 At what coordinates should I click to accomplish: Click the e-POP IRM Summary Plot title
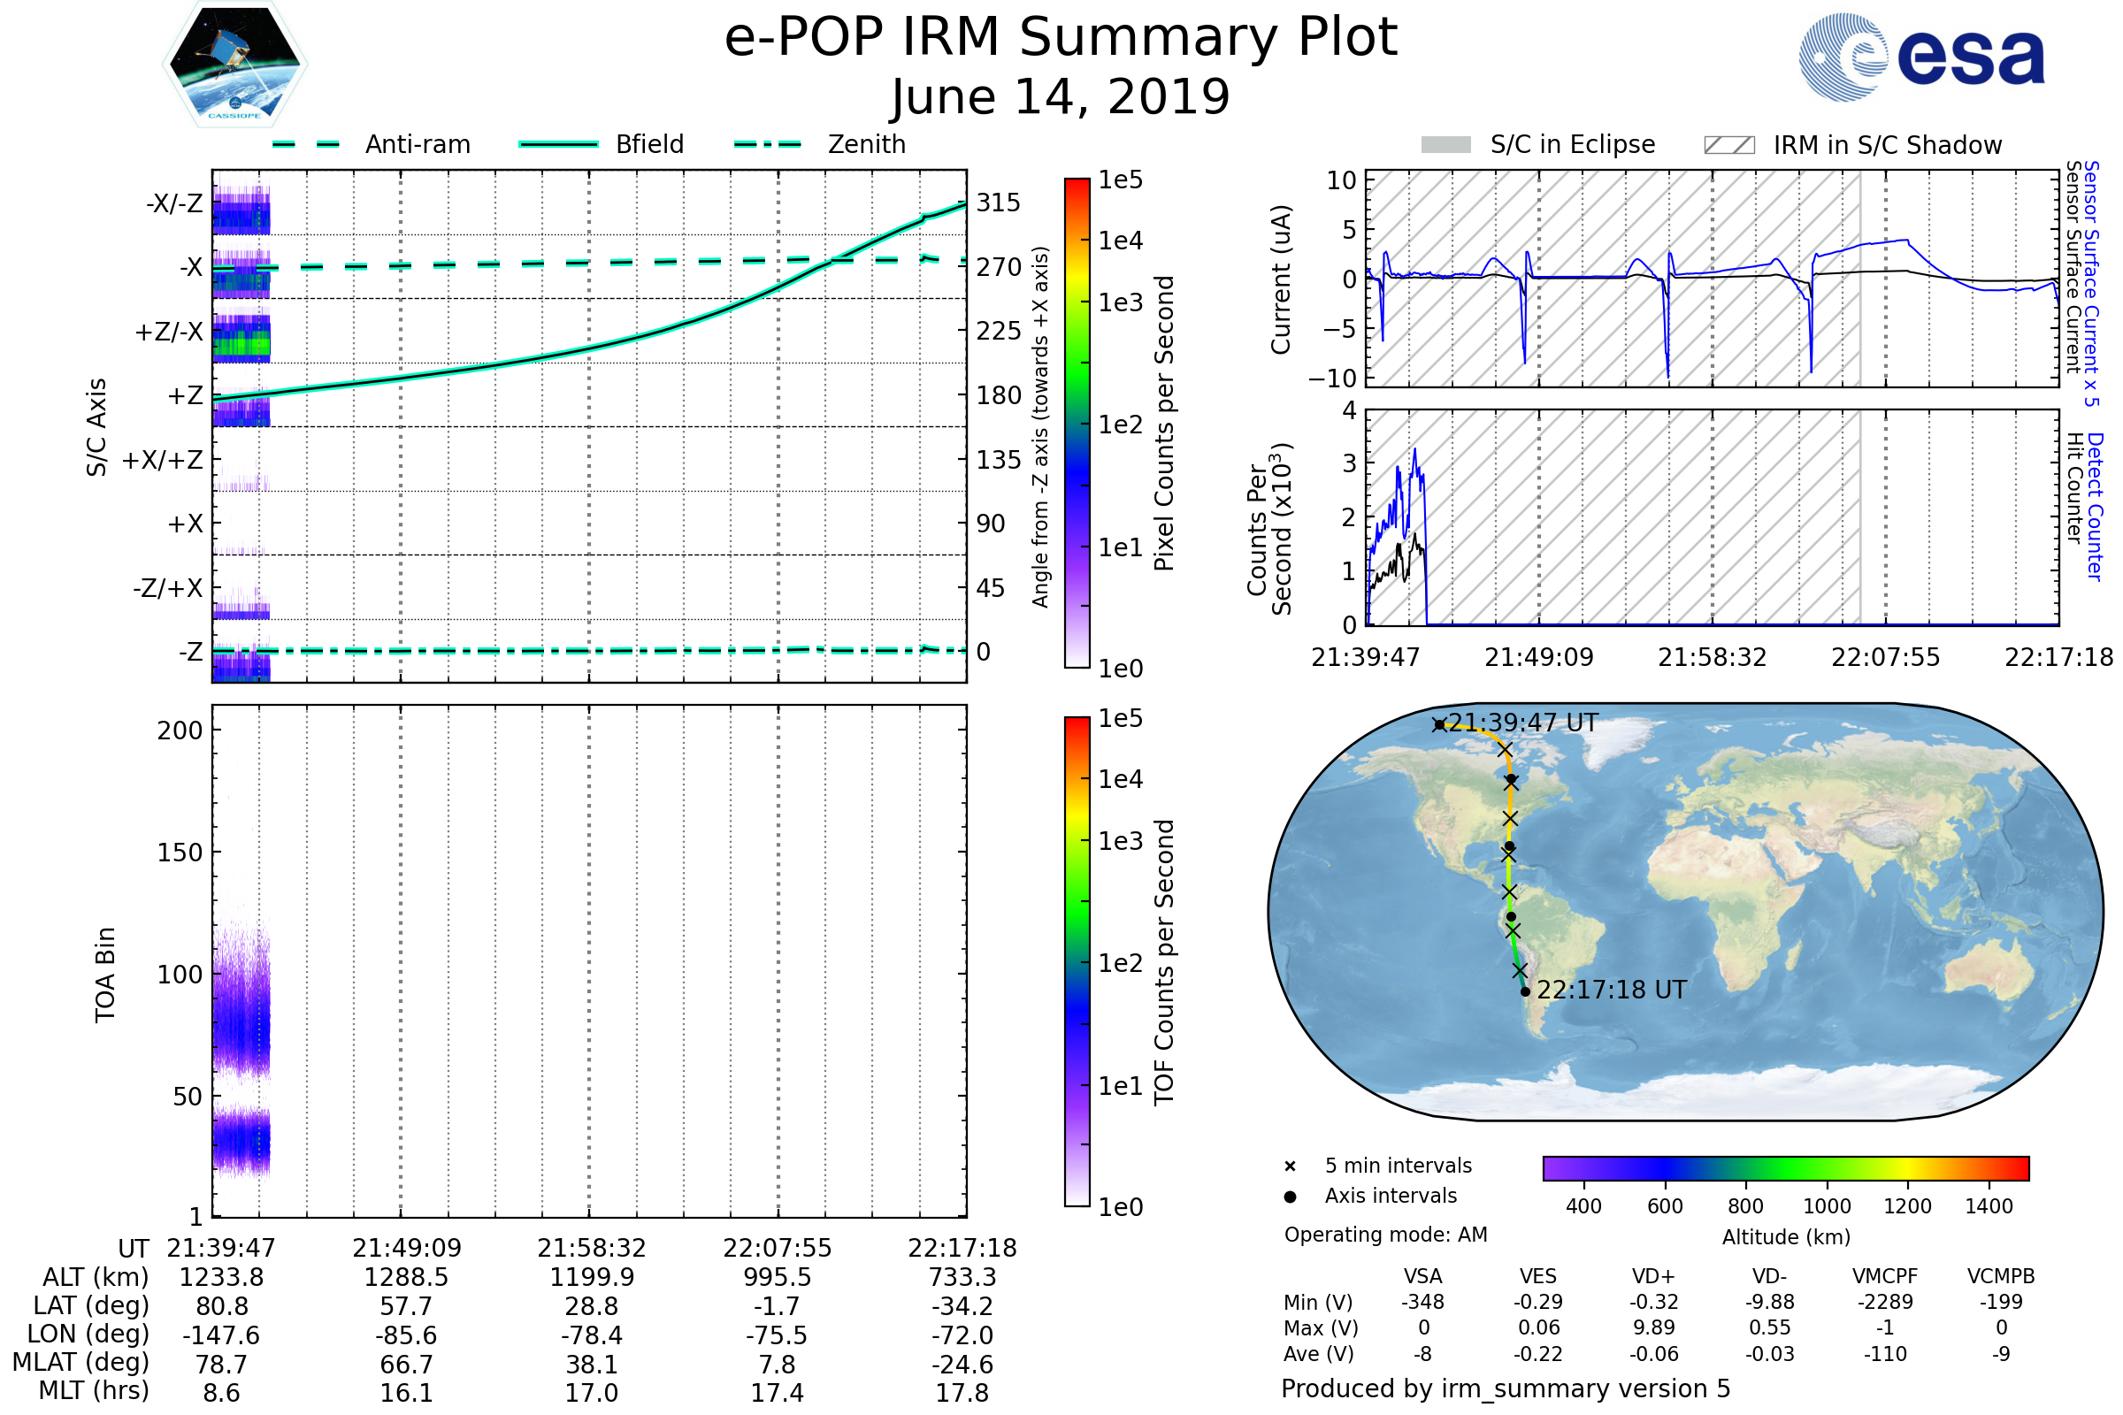pos(1061,38)
